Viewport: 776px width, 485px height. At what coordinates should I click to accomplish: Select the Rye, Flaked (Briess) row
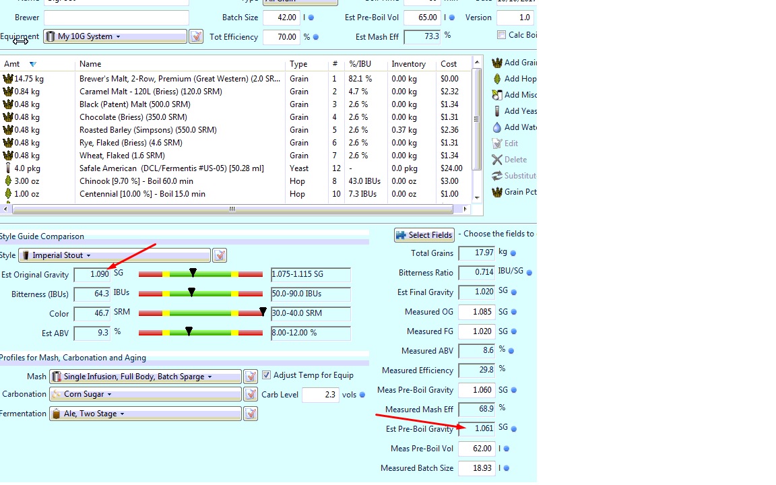pos(236,143)
